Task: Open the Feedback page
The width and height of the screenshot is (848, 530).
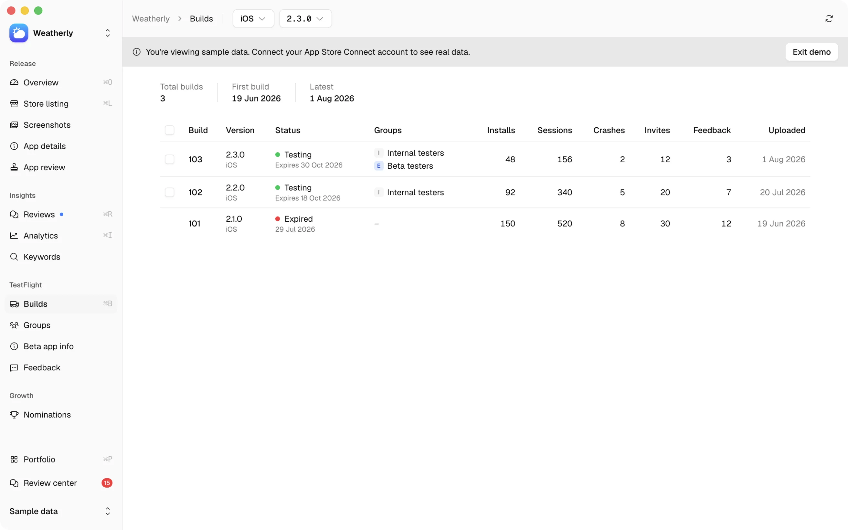Action: click(61, 368)
